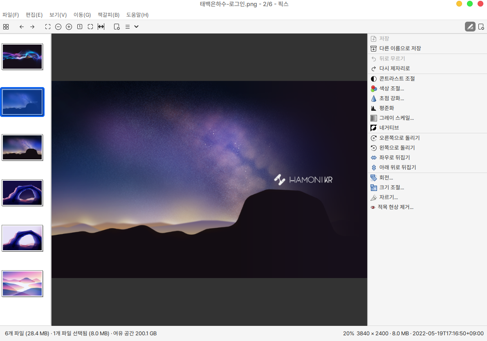The image size is (487, 341).
Task: Click the fit-to-width arrows icon
Action: point(101,27)
